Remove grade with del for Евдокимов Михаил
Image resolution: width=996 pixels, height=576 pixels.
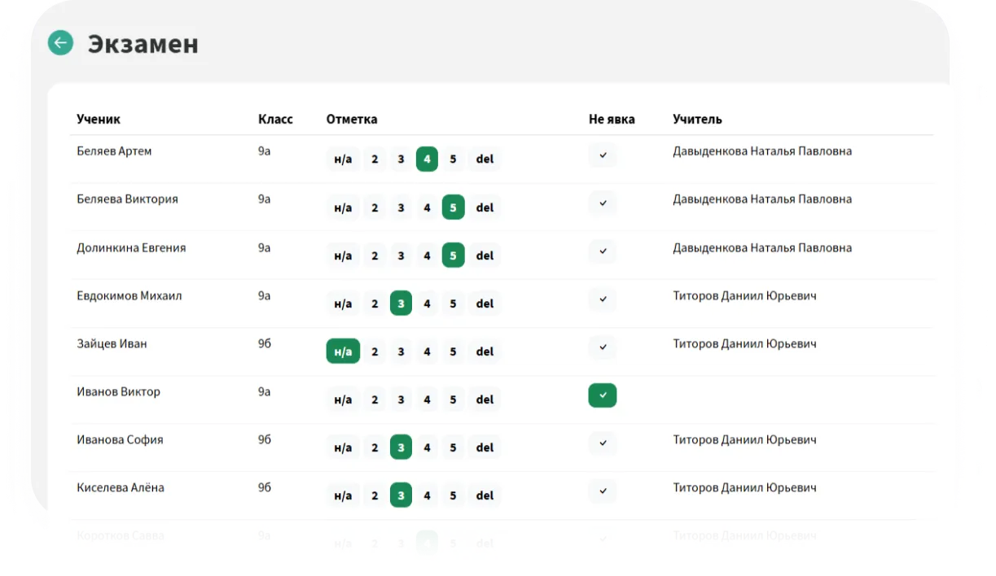click(x=485, y=304)
